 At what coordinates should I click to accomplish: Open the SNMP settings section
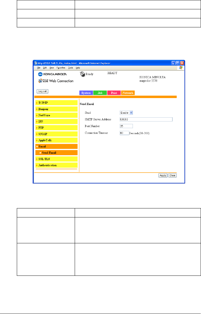56,134
